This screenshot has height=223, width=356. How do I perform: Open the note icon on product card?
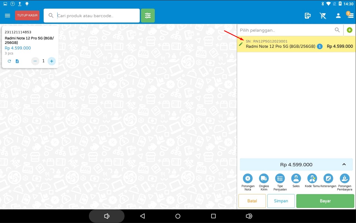(x=17, y=61)
